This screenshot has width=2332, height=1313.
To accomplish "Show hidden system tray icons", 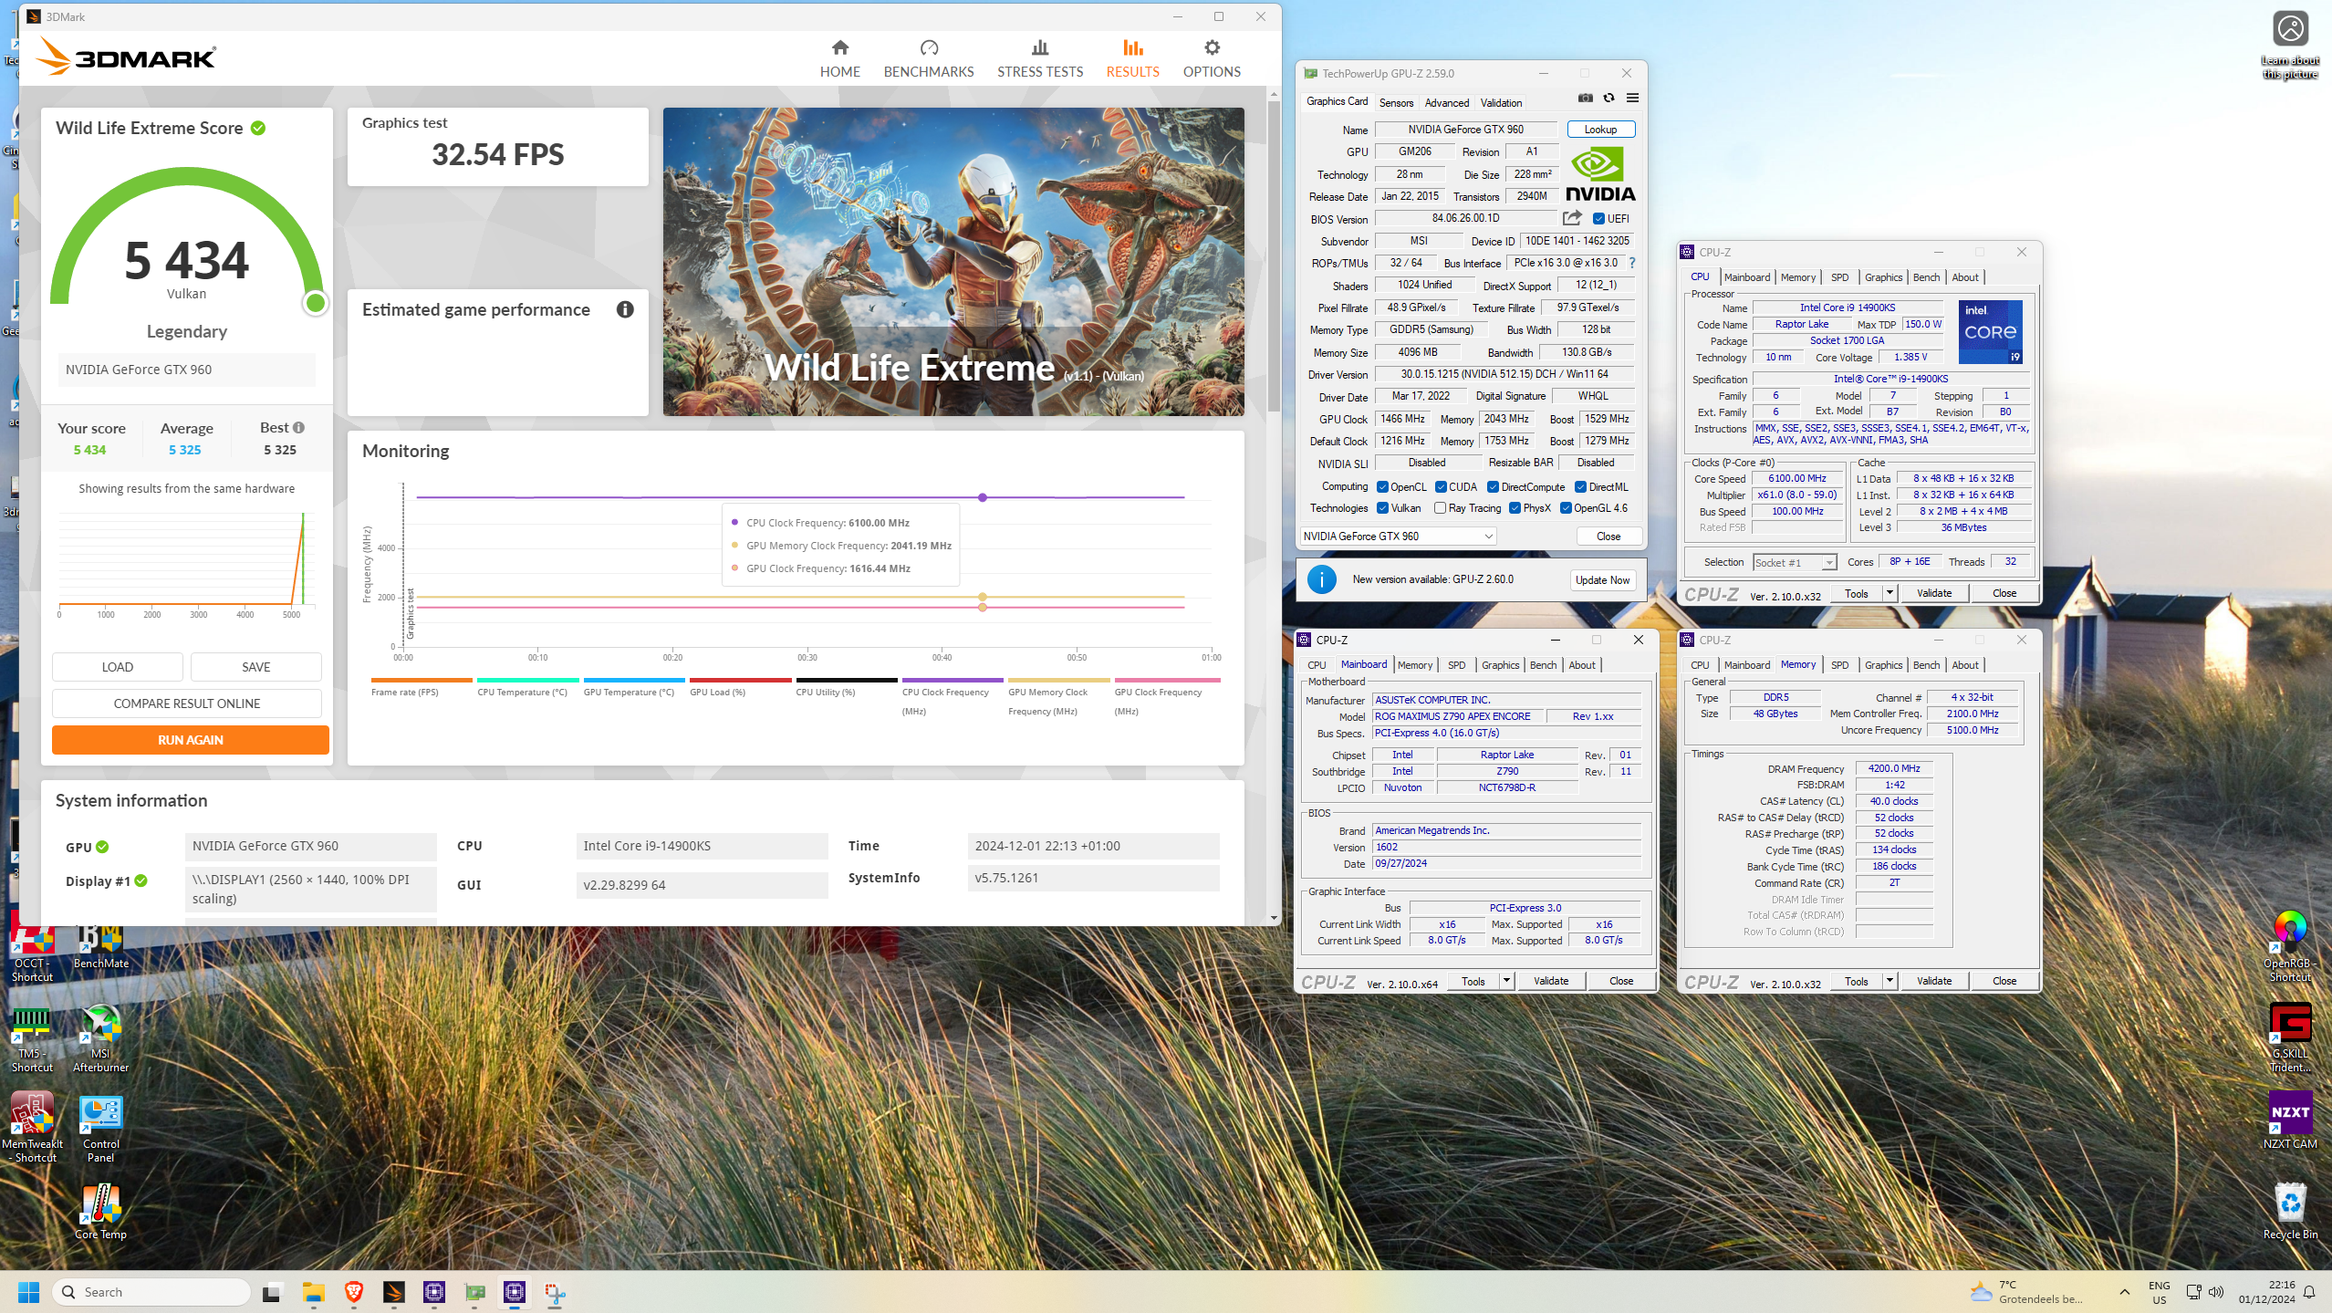I will coord(2124,1292).
